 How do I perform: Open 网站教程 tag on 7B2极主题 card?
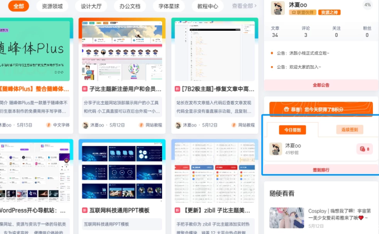(243, 125)
